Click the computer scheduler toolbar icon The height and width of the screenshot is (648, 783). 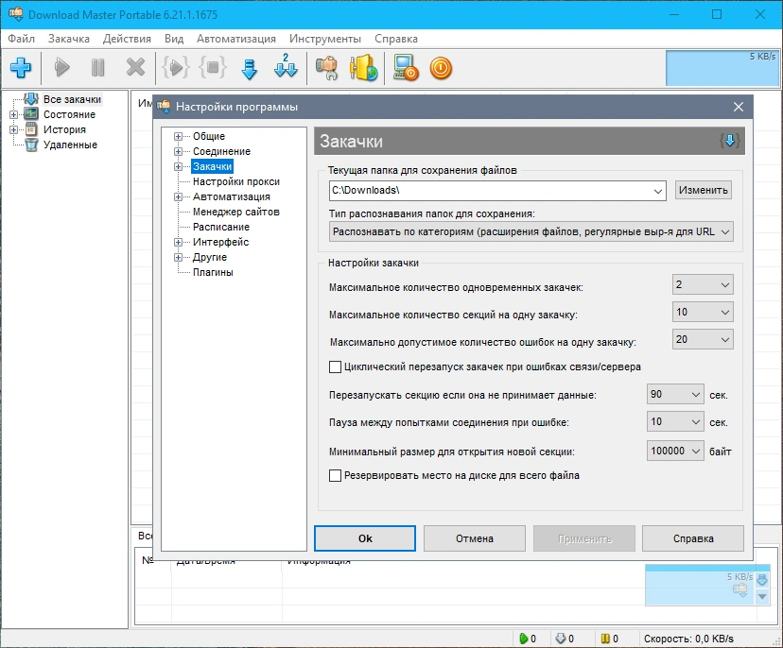(405, 67)
